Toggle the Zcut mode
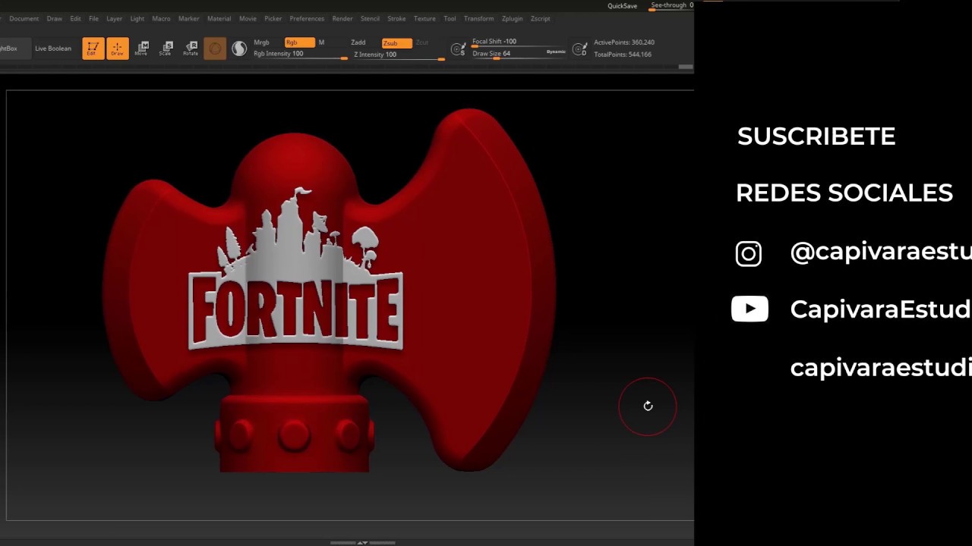 pos(422,42)
